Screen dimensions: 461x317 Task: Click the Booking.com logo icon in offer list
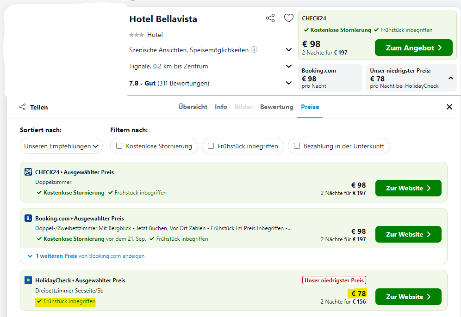[28, 218]
